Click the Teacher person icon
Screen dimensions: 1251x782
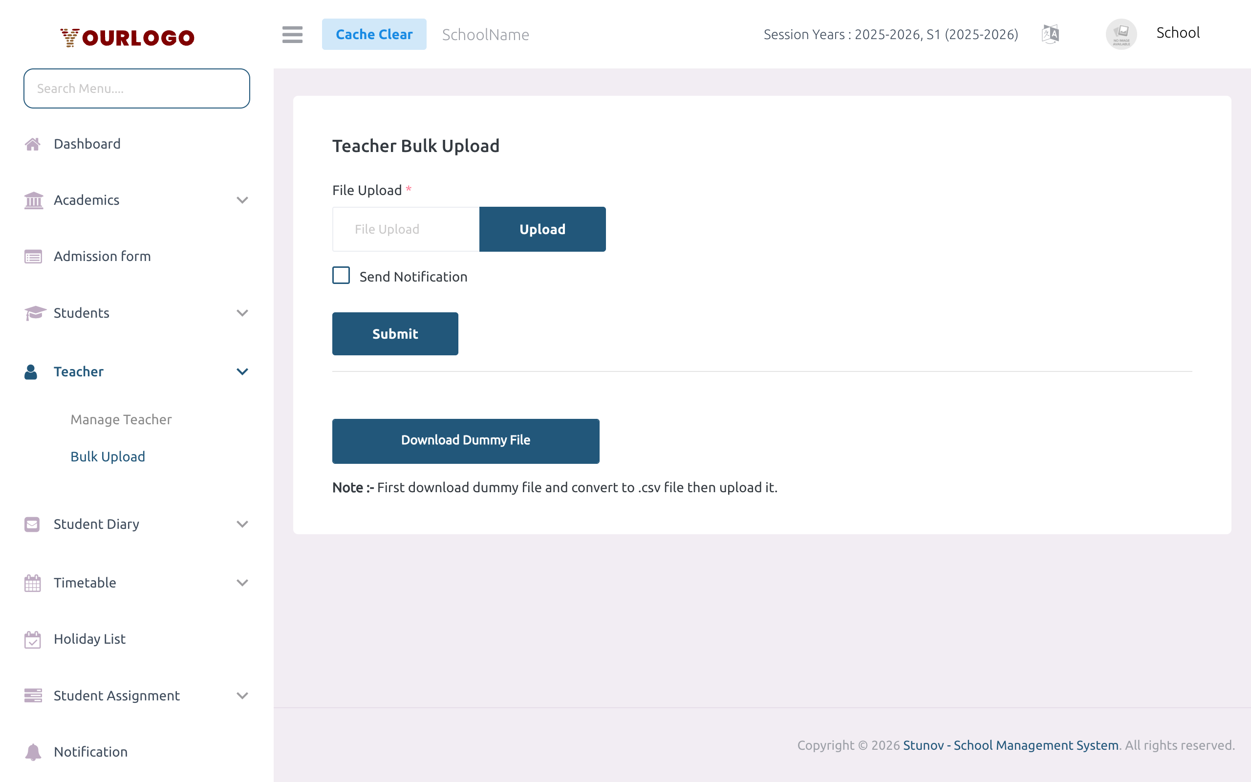(31, 371)
